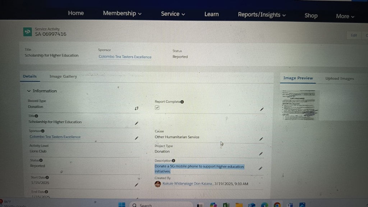368x207 pixels.
Task: Click record number SA-06997416
Action: pos(51,34)
